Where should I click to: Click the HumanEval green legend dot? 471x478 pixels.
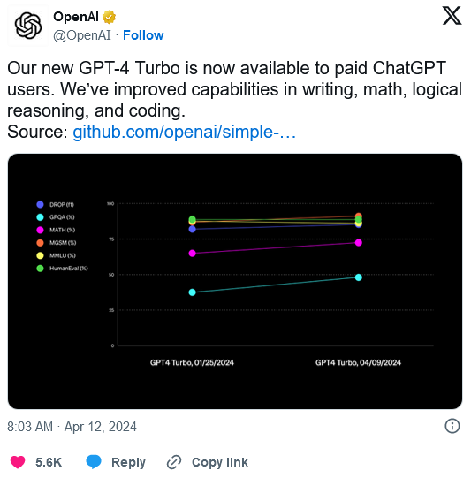point(40,269)
